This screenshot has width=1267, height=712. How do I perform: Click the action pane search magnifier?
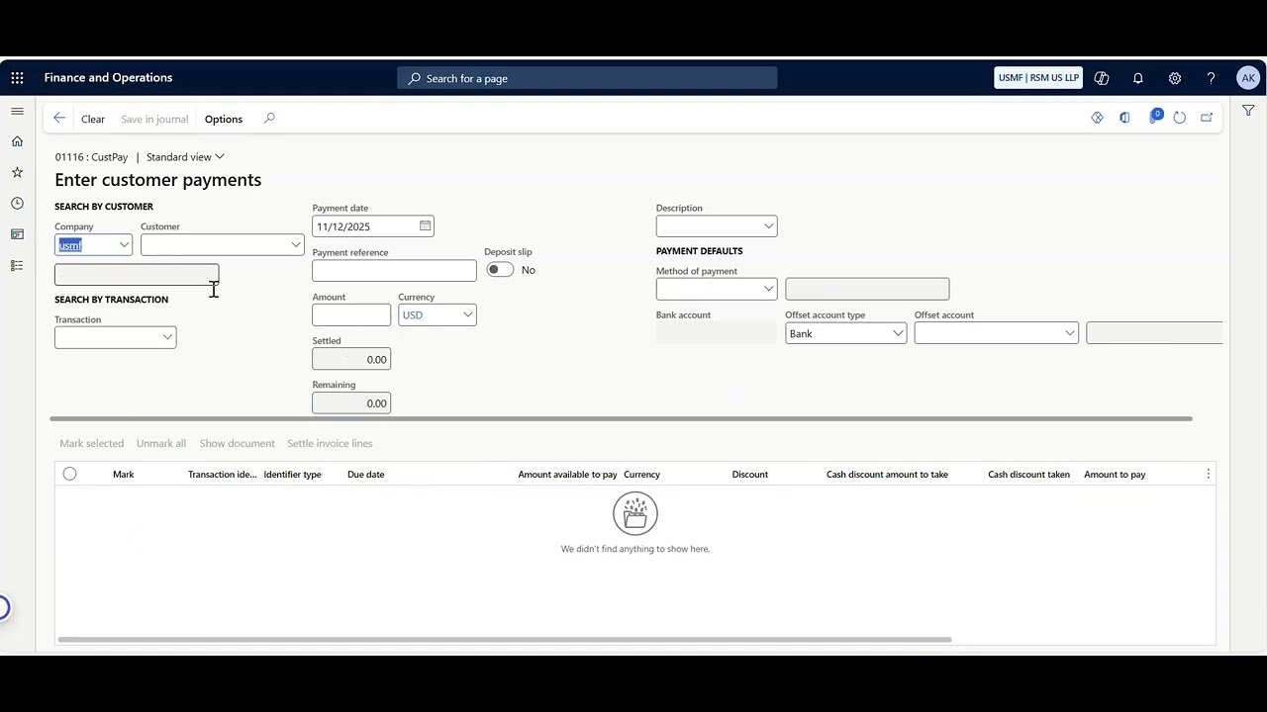tap(269, 119)
